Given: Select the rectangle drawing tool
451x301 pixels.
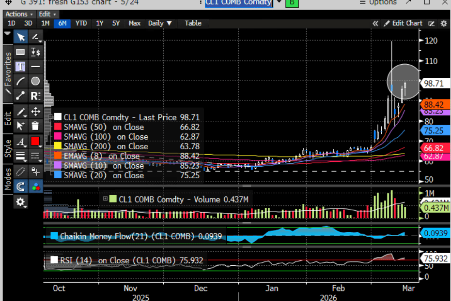Looking at the screenshot, I should (21, 52).
